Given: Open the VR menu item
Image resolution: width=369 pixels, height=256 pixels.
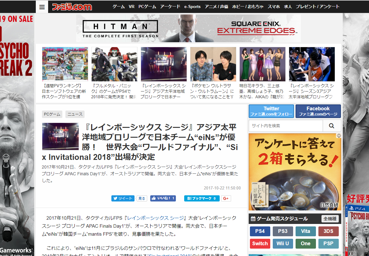Looking at the screenshot, I should [131, 6].
